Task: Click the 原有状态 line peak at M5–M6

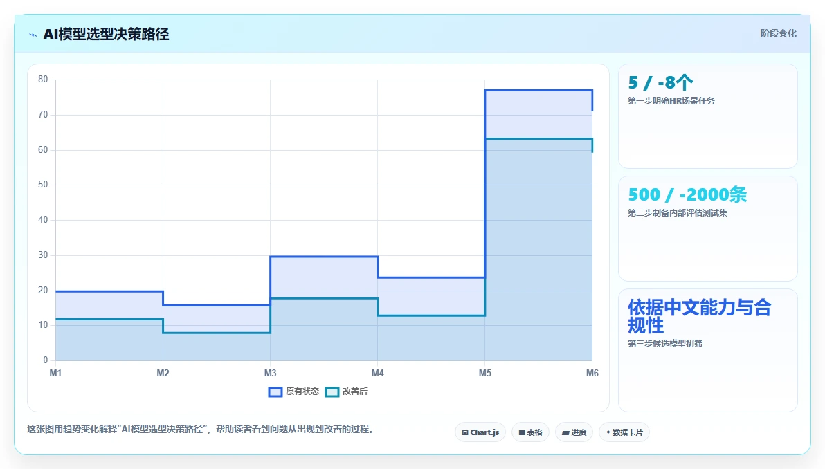Action: point(538,91)
